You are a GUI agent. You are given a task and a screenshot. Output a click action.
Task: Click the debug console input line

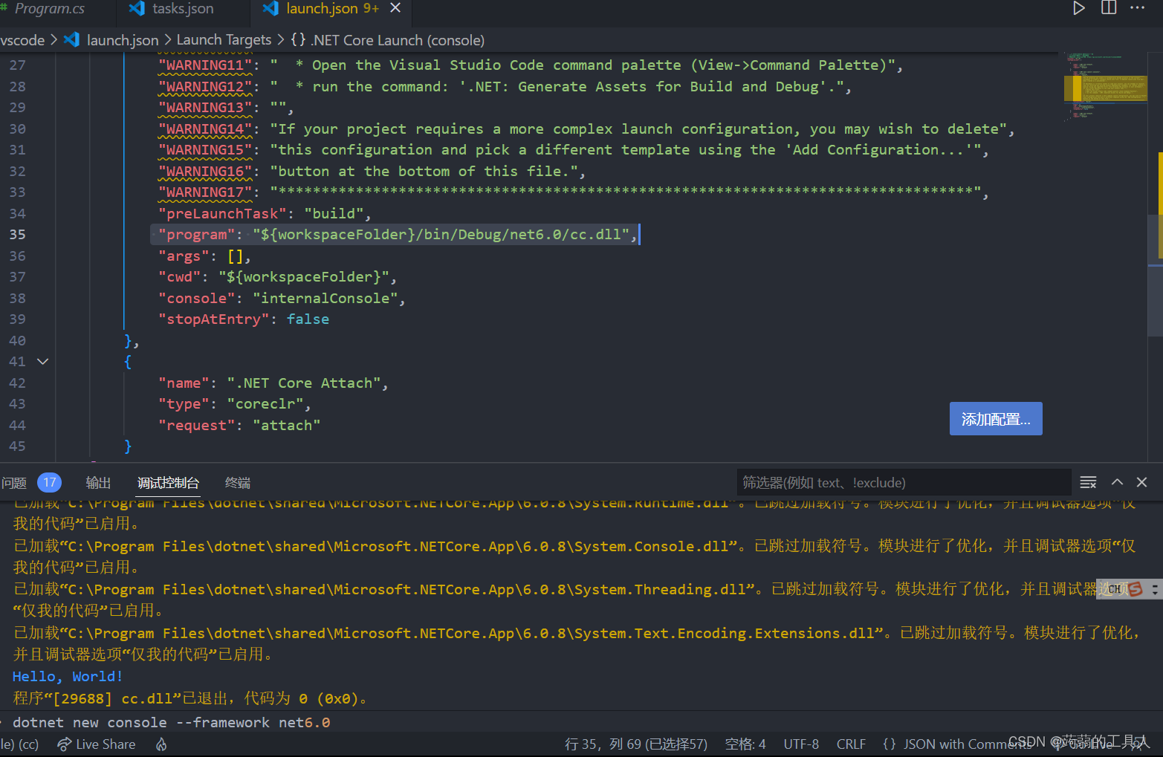(x=581, y=722)
